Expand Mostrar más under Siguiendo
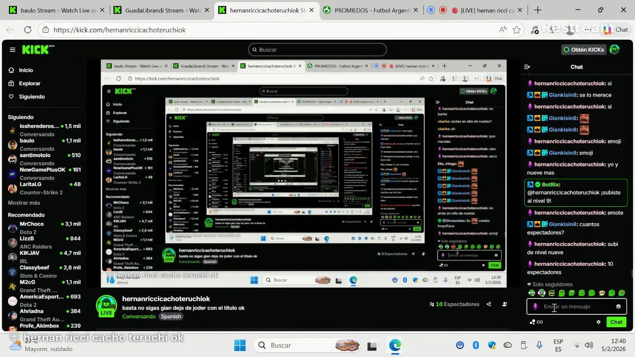The image size is (635, 357). (24, 203)
